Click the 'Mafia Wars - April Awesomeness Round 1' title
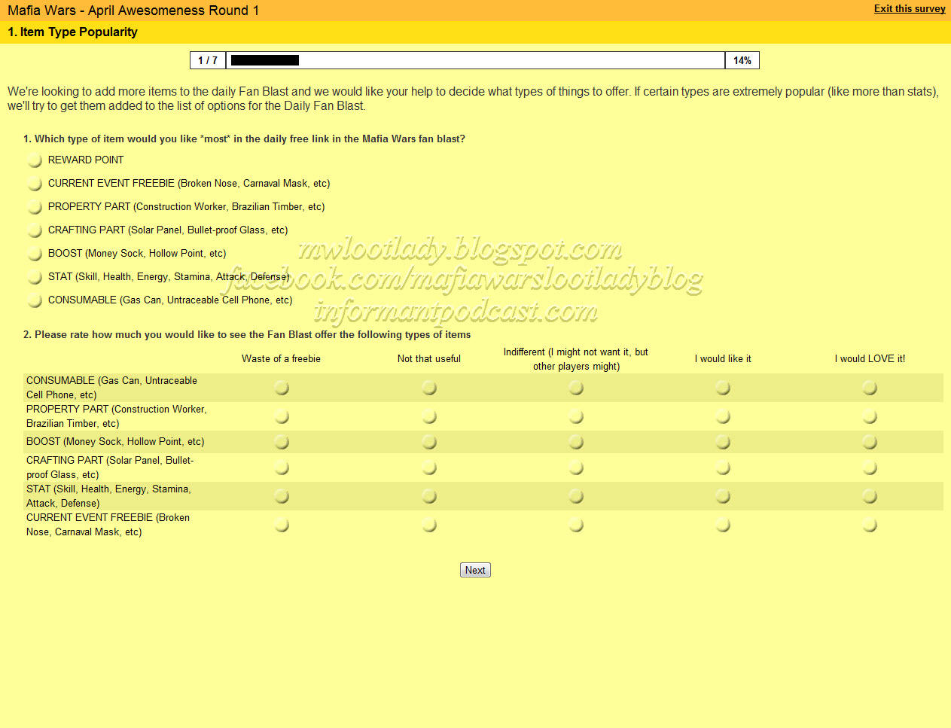This screenshot has height=728, width=951. click(133, 11)
